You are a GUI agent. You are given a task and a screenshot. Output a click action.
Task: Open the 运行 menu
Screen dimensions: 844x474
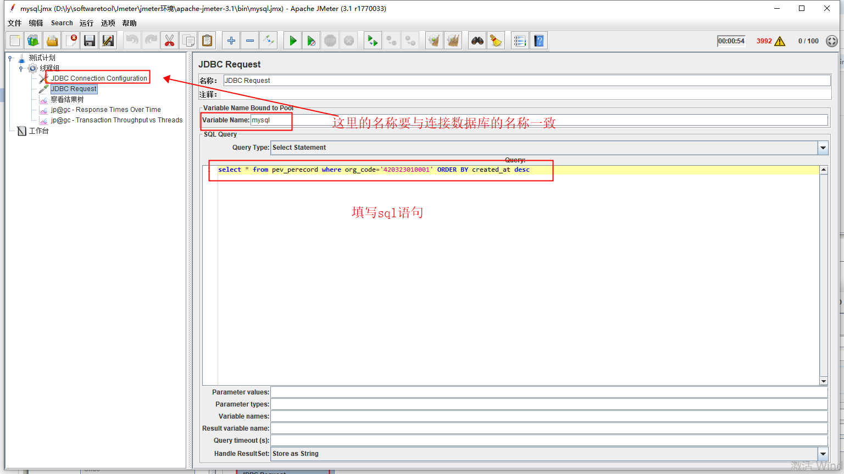click(x=86, y=23)
